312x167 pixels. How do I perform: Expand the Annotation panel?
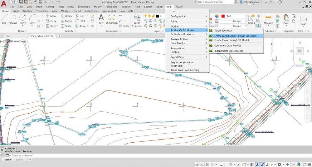tap(114, 31)
